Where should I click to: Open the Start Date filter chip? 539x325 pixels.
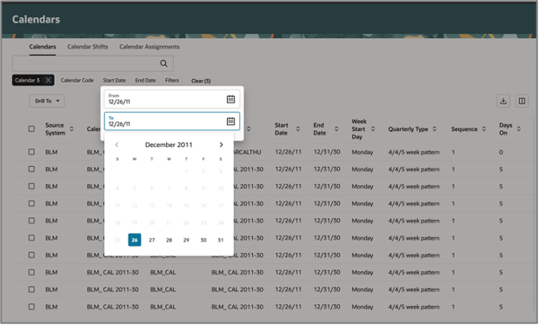pos(114,81)
